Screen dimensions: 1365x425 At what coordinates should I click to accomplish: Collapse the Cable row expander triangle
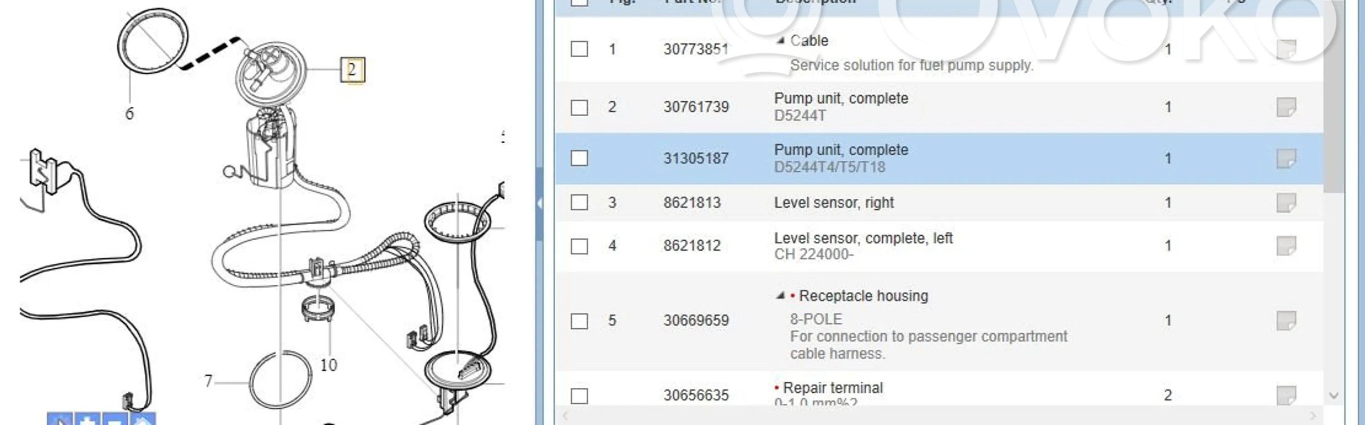(x=780, y=41)
